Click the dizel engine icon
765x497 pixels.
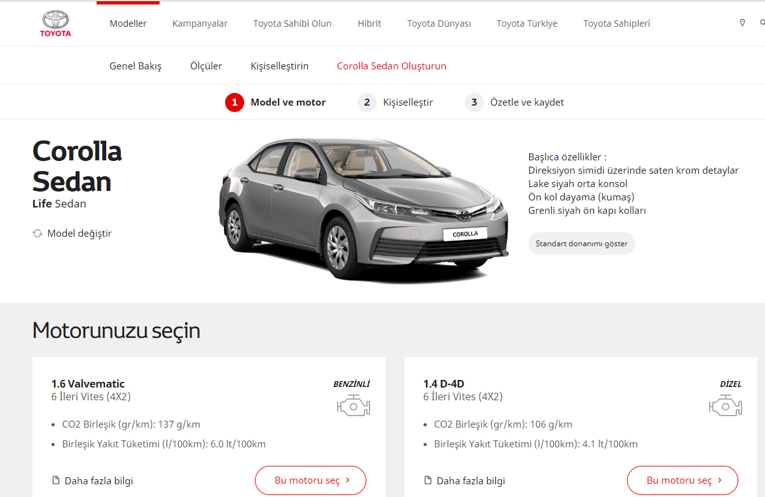(725, 405)
